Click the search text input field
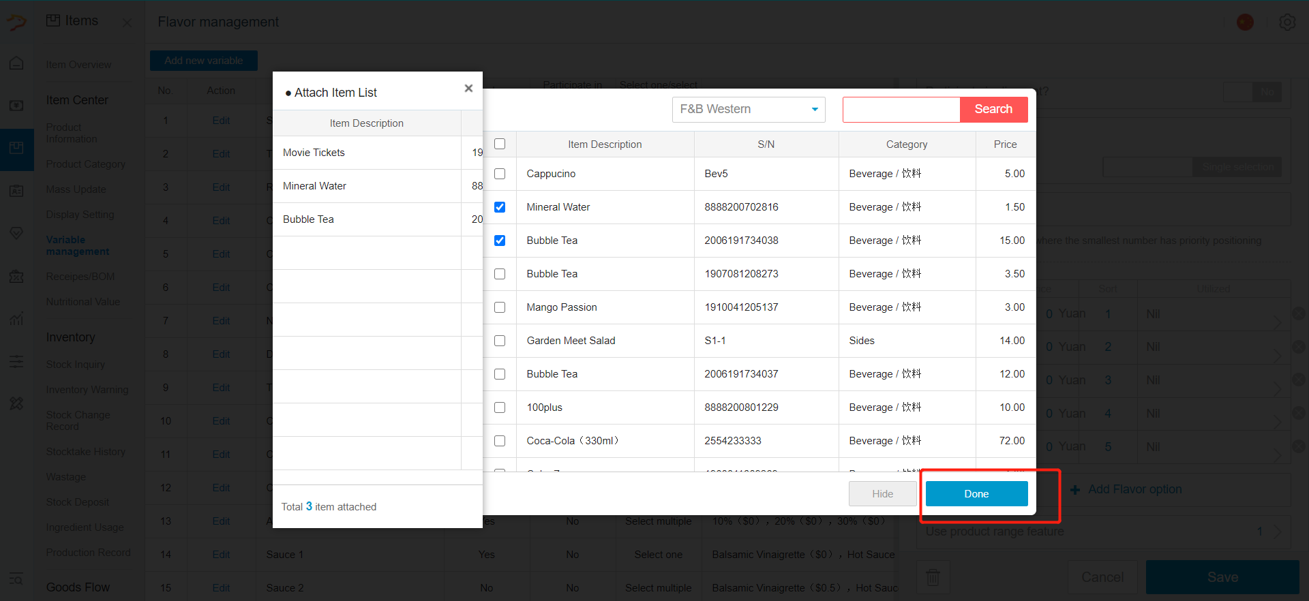 pyautogui.click(x=901, y=109)
